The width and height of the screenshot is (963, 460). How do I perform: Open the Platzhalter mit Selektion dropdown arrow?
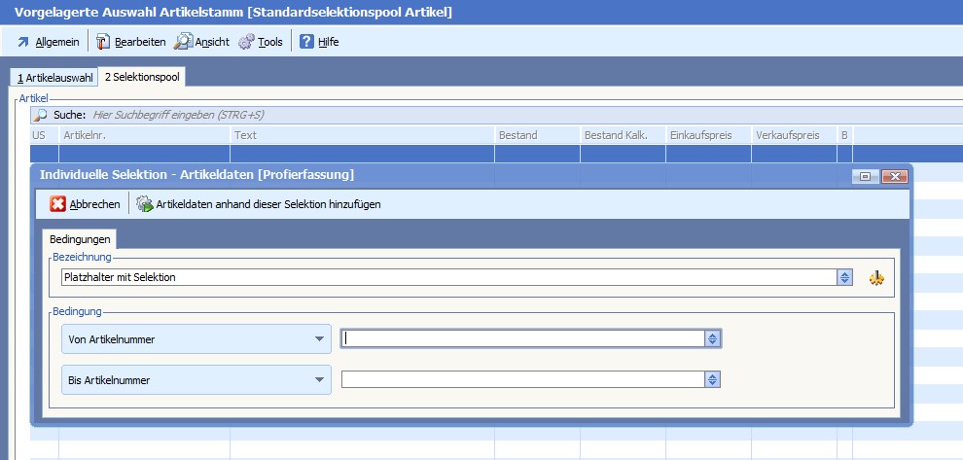[x=844, y=278]
